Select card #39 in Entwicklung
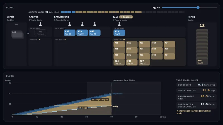Viewport: 223px width, 125px height. point(82,32)
